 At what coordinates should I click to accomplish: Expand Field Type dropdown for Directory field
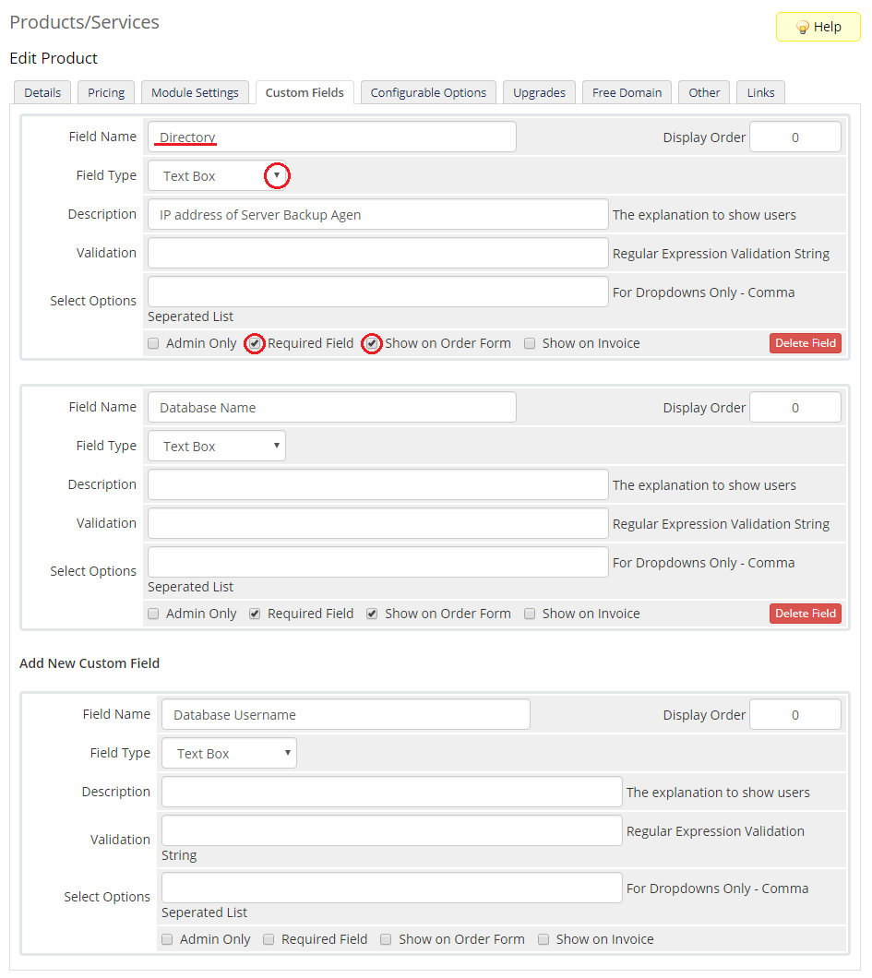click(218, 175)
